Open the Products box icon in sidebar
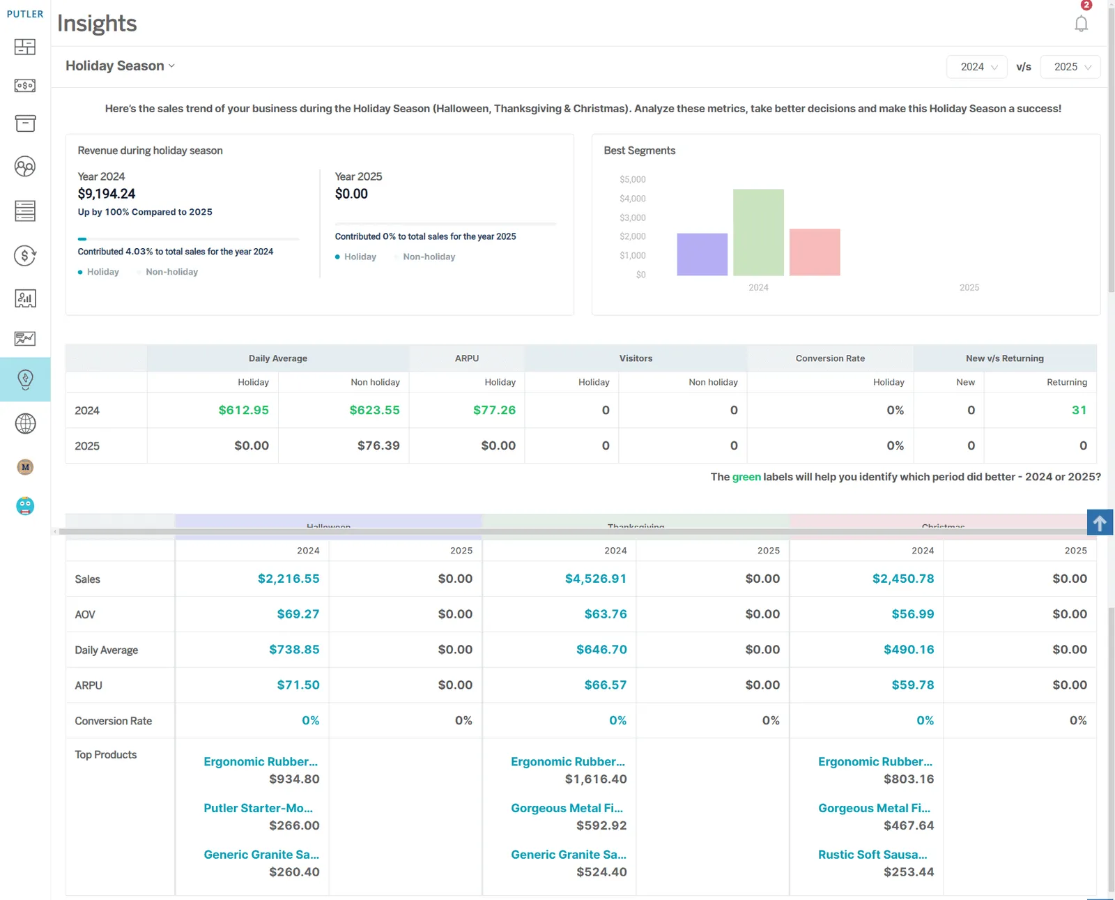The width and height of the screenshot is (1115, 900). (x=25, y=123)
